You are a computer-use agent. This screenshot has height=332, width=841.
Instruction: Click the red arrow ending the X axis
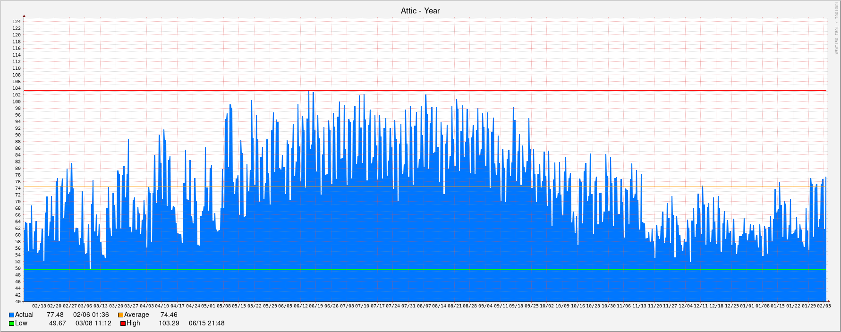tap(828, 301)
